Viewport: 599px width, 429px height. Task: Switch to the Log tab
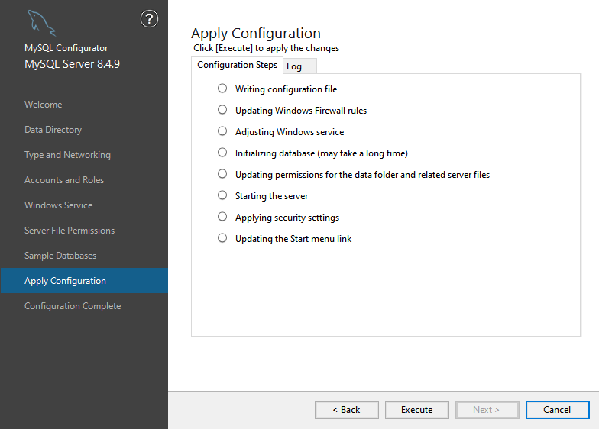click(x=294, y=66)
